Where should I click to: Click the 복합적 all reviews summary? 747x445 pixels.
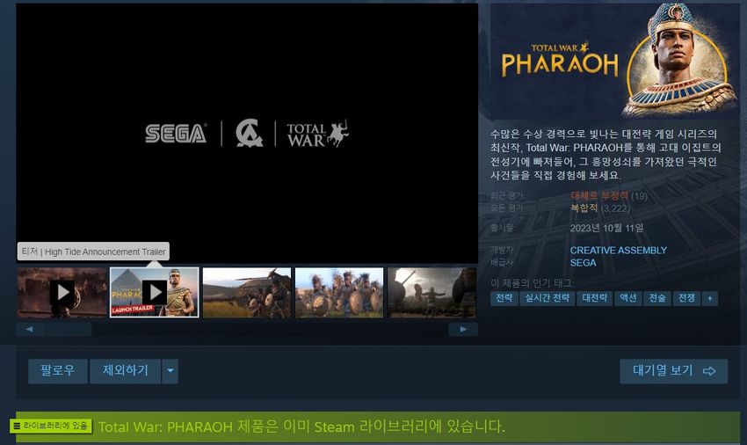584,208
